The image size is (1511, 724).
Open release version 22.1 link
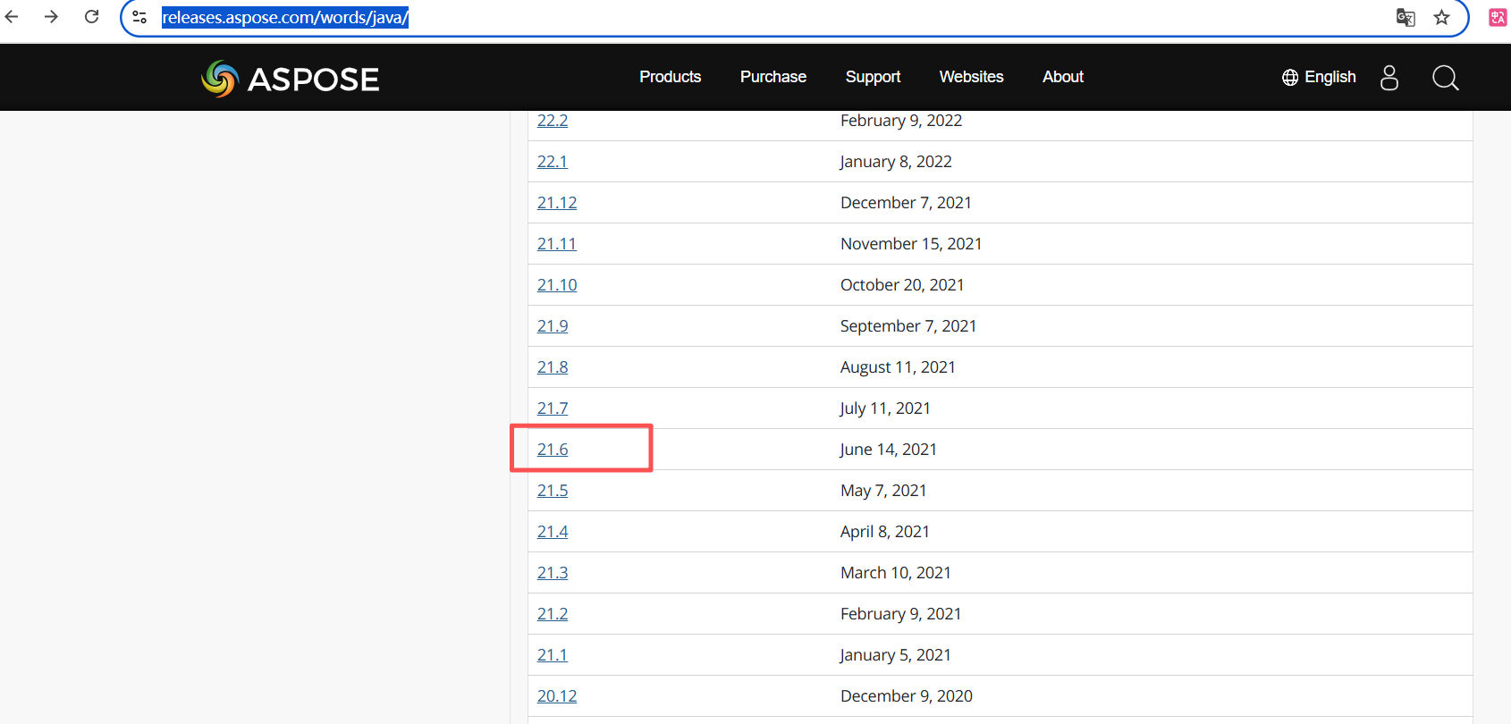(x=553, y=162)
